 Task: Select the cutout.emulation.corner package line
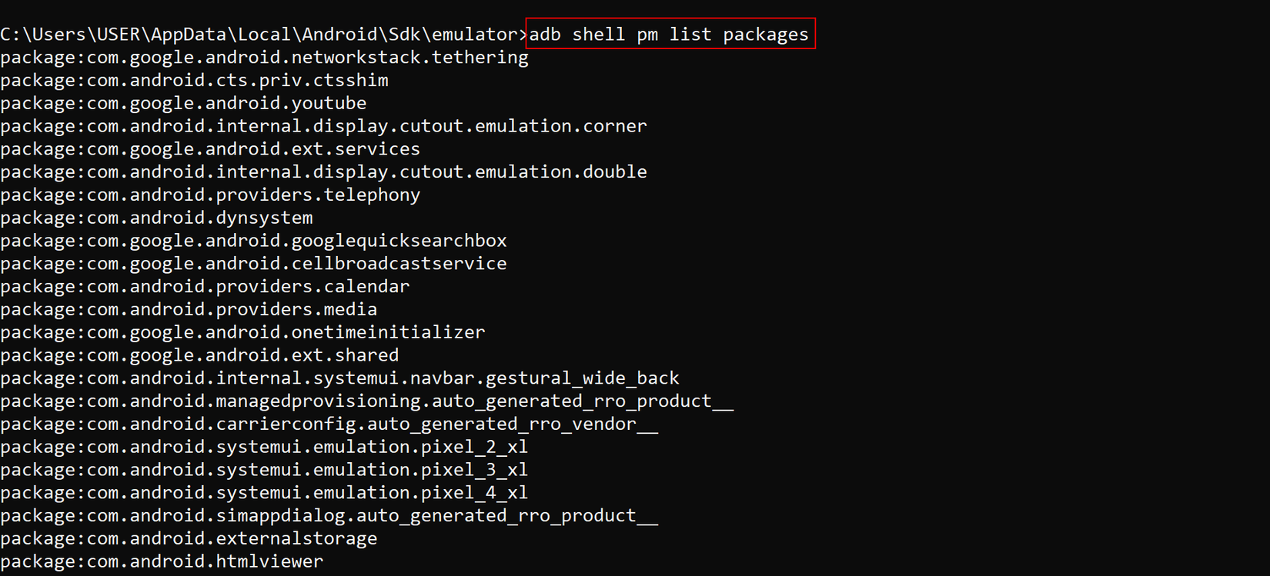(x=323, y=126)
